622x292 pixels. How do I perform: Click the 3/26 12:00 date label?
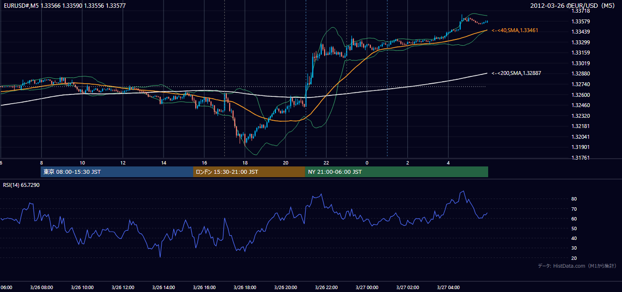coord(123,287)
